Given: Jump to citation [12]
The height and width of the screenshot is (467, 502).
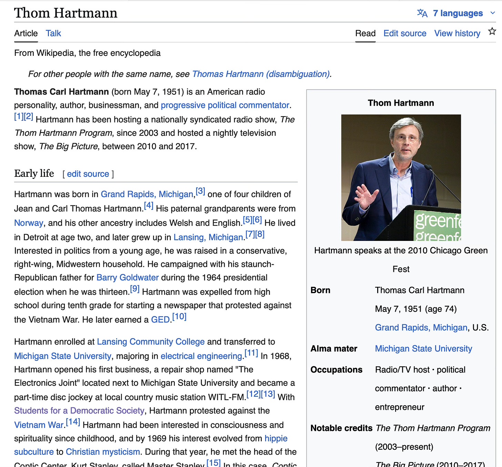Looking at the screenshot, I should pos(253,394).
